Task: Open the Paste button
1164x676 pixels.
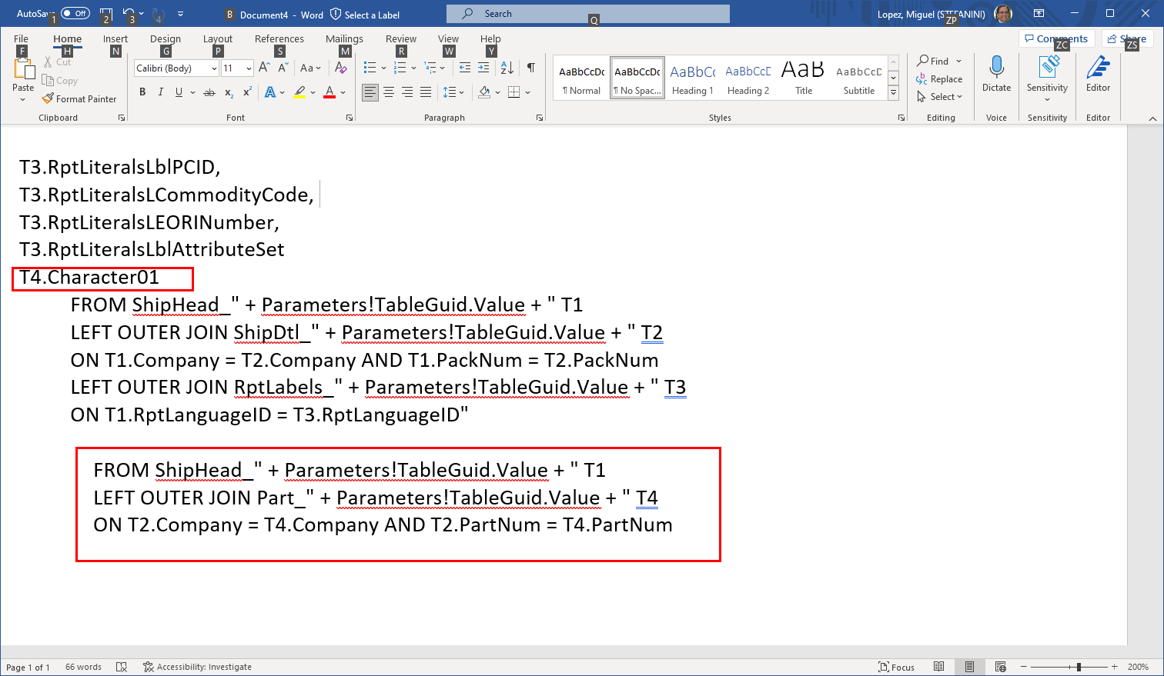Action: point(23,81)
